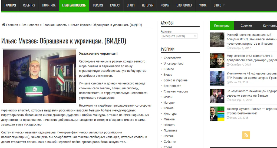Open thumbnail of Russian mercenary article
This screenshot has width=277, height=148.
click(217, 40)
